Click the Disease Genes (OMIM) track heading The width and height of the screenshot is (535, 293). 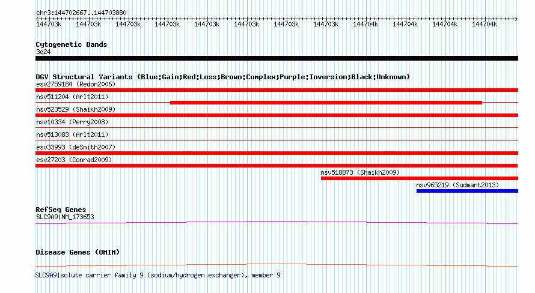tap(78, 252)
